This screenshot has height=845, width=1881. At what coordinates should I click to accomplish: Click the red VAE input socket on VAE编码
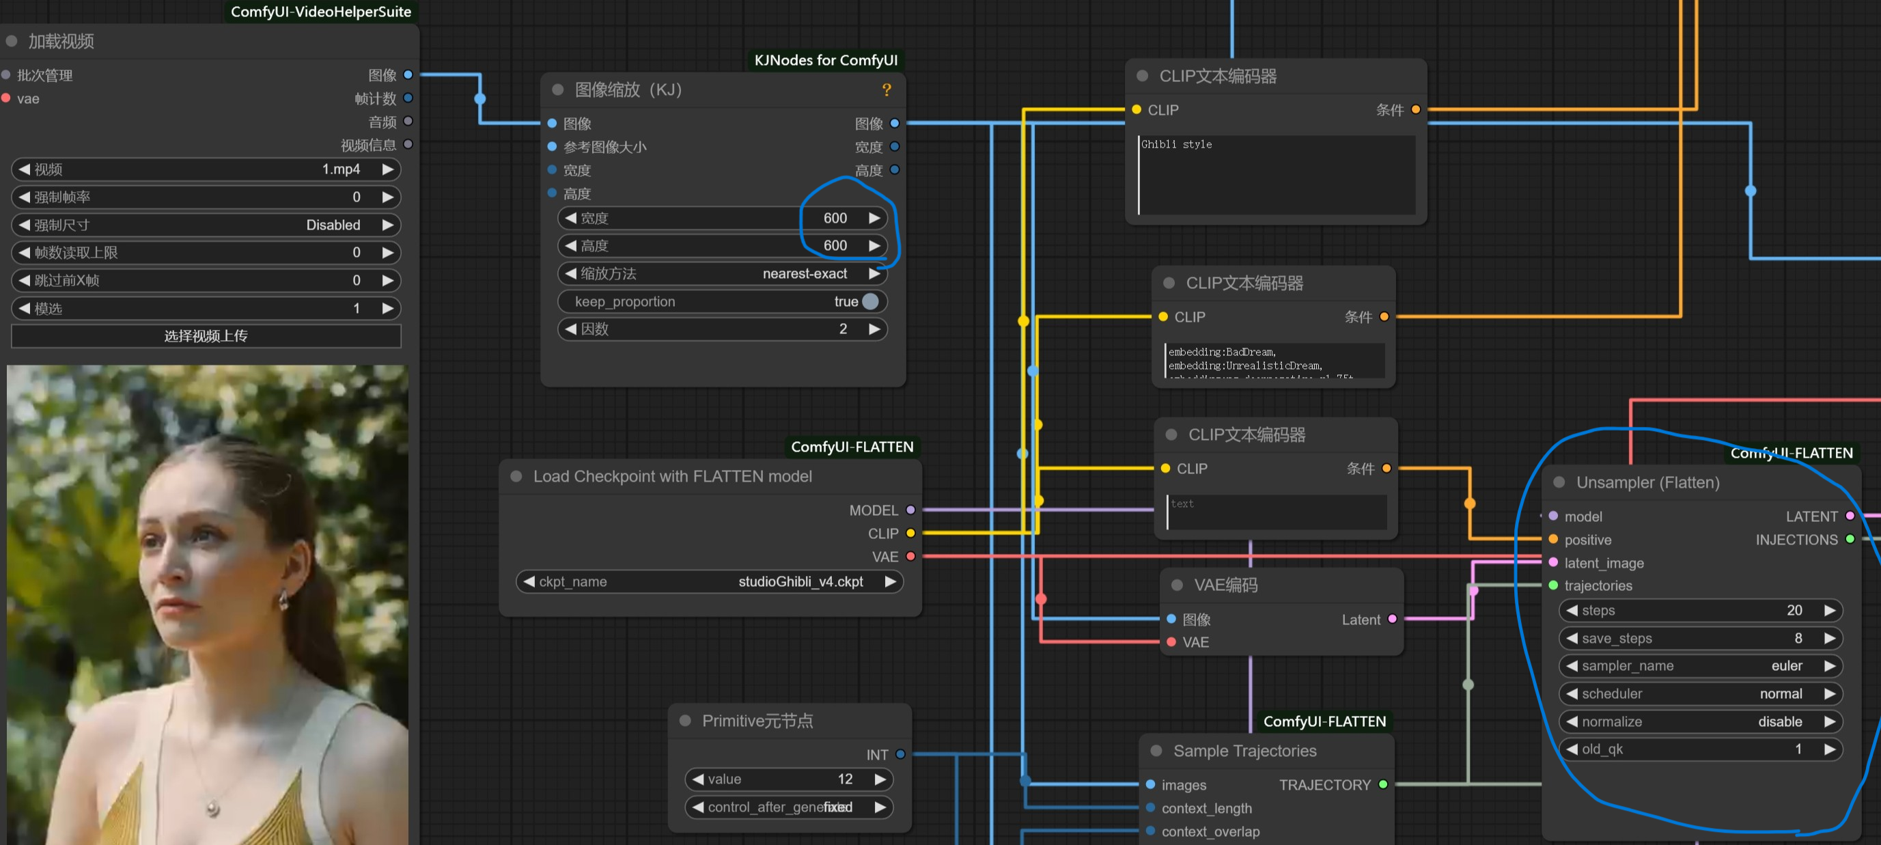[x=1171, y=642]
